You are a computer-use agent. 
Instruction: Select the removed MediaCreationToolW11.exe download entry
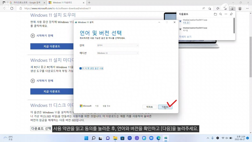[206, 29]
